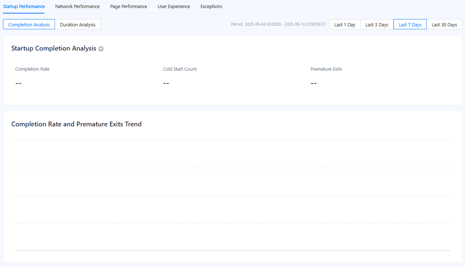Image resolution: width=465 pixels, height=267 pixels.
Task: Click the Startup Performance tab
Action: (x=24, y=7)
